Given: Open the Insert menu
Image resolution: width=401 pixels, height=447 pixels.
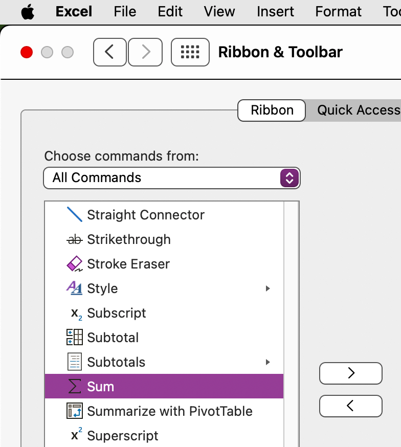Looking at the screenshot, I should 275,12.
